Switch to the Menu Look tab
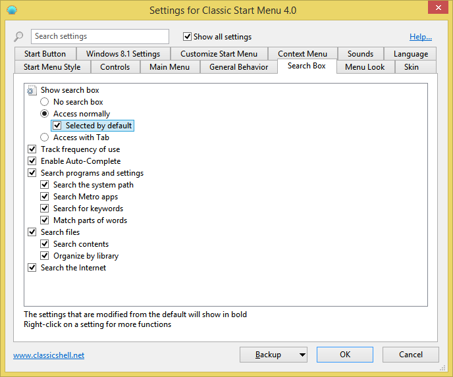 [365, 67]
